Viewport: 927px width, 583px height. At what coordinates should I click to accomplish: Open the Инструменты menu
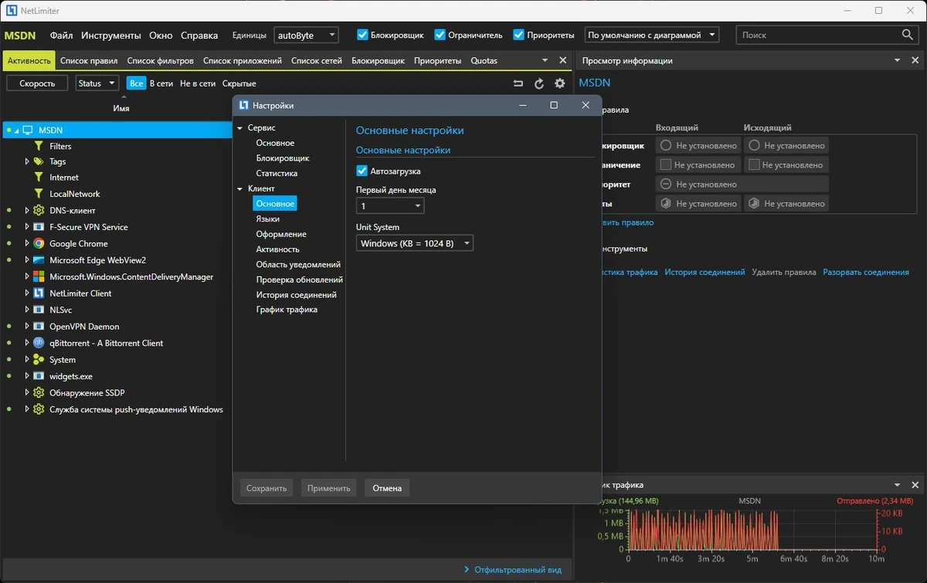tap(111, 35)
